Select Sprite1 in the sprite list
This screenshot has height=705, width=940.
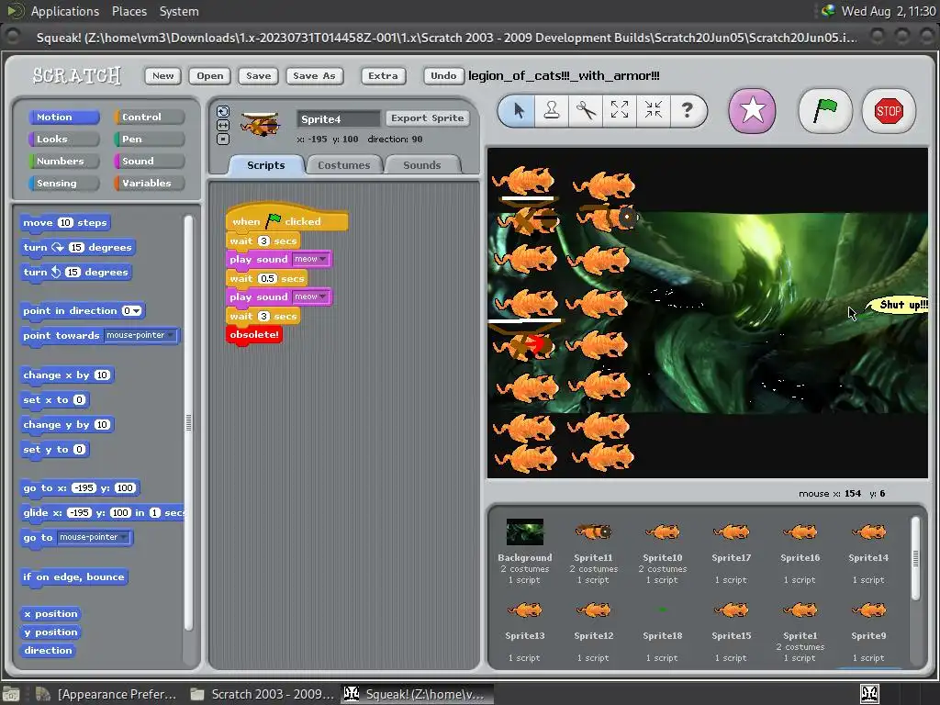[x=800, y=630]
